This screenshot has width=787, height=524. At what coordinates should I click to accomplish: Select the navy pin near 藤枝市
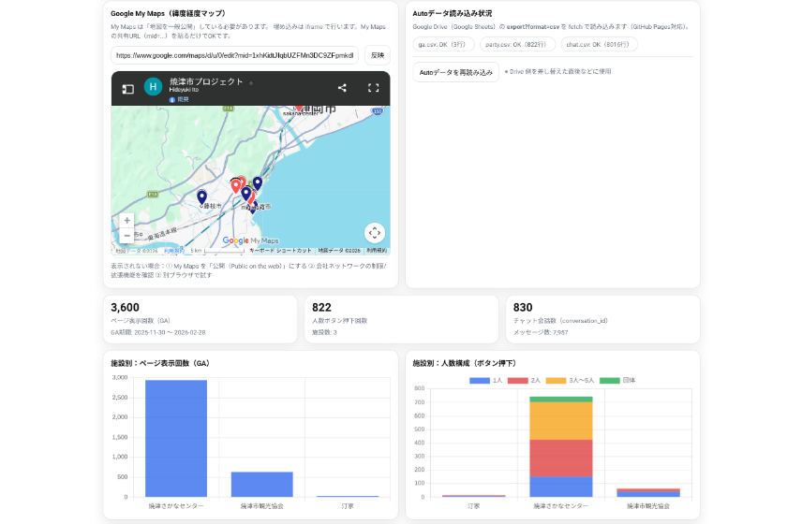(x=201, y=197)
